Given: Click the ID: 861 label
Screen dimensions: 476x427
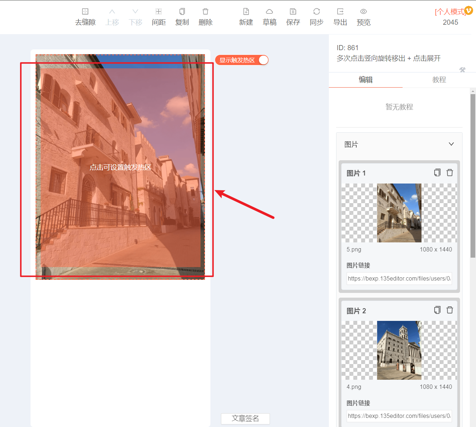Looking at the screenshot, I should tap(347, 48).
